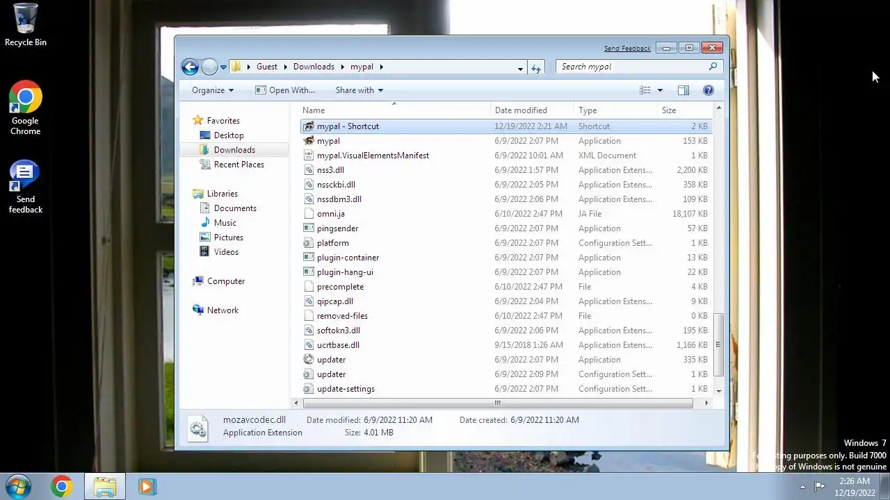This screenshot has width=890, height=500.
Task: Open Recent Places in Favorites
Action: (x=238, y=165)
